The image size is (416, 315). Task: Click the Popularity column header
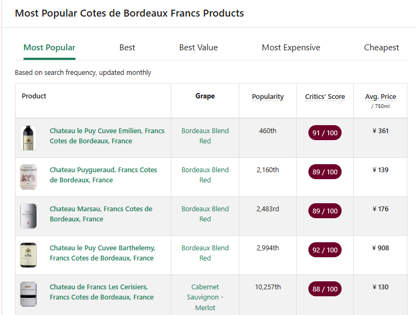pos(268,97)
